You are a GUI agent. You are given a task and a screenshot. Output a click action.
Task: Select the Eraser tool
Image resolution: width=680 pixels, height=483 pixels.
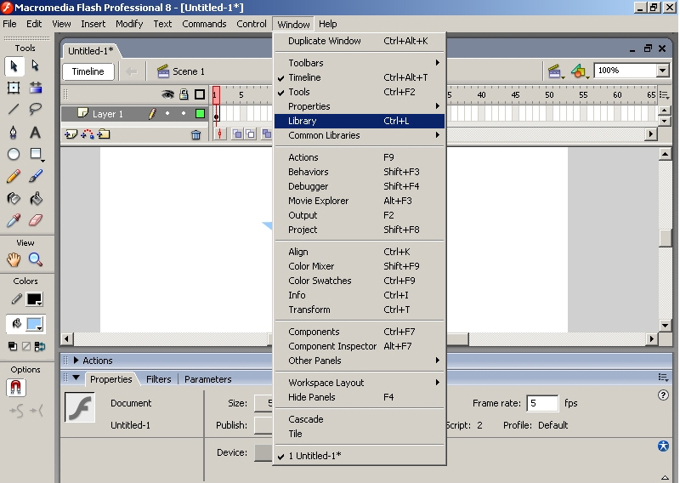tap(36, 220)
